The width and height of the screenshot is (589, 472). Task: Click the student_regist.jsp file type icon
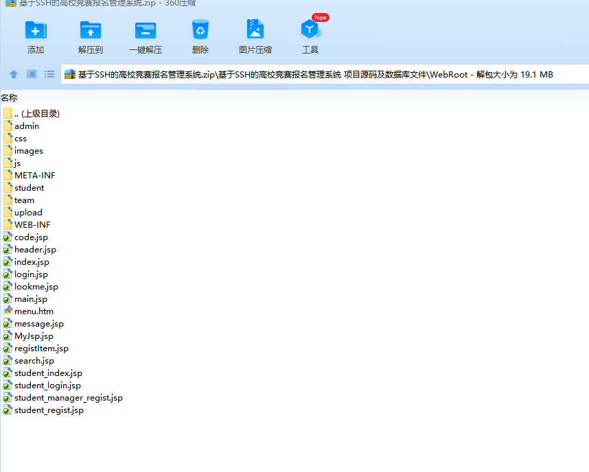pyautogui.click(x=8, y=410)
